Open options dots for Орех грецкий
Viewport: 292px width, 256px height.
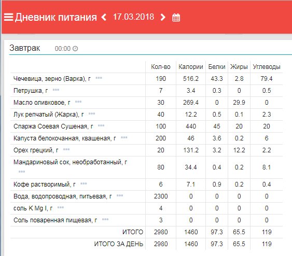click(66, 149)
